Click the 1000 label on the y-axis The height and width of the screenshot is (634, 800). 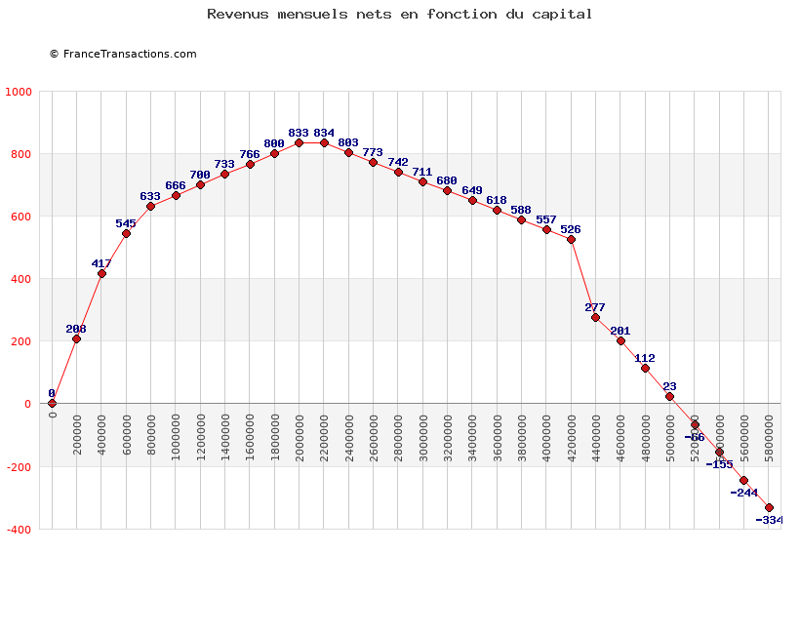coord(18,92)
